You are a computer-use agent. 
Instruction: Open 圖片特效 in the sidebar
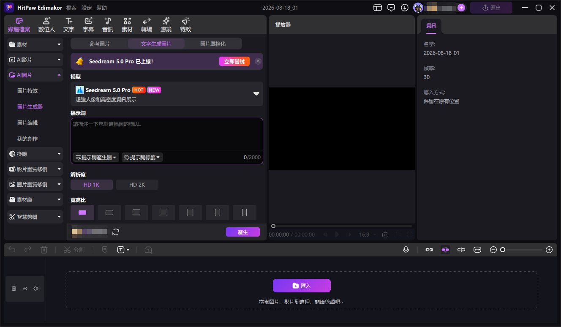(x=27, y=91)
